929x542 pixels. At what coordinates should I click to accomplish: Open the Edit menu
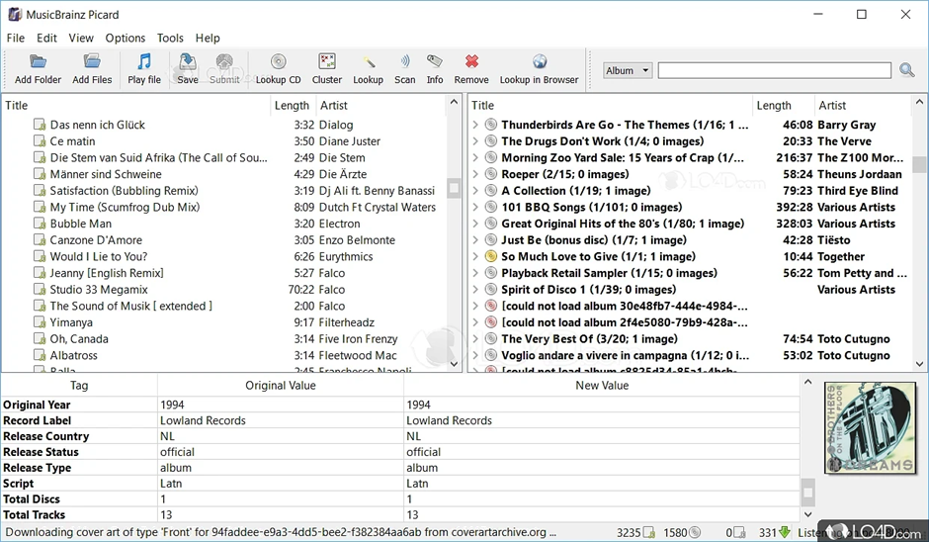[x=46, y=38]
